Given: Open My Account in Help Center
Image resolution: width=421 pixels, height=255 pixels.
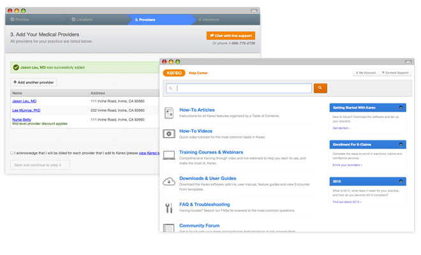Looking at the screenshot, I should click(366, 73).
